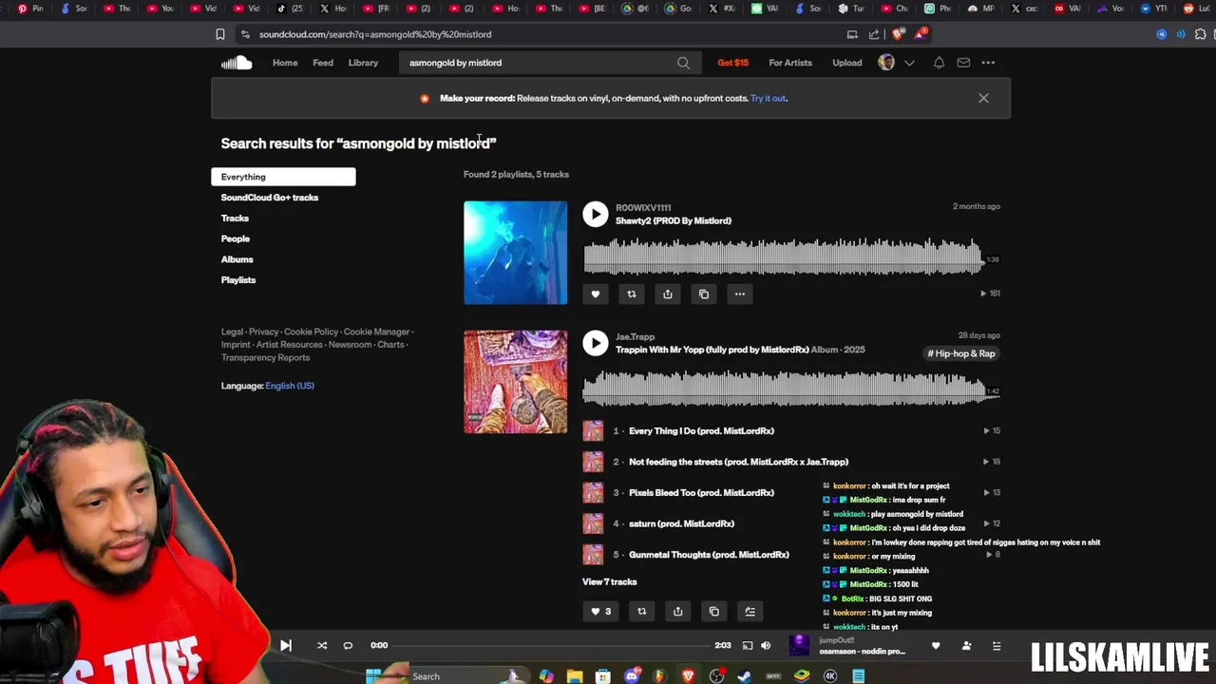Skip to next track in player

(286, 646)
